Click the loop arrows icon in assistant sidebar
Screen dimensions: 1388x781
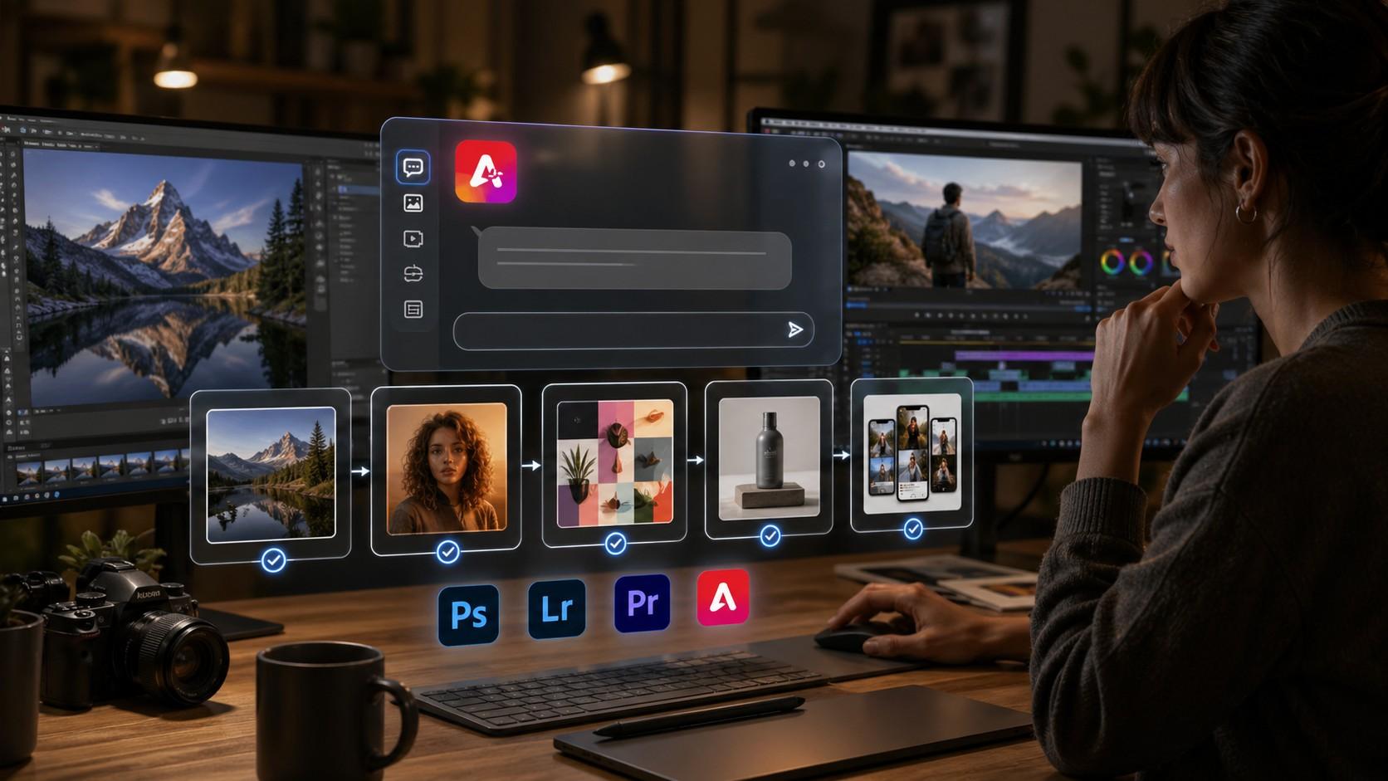[x=413, y=274]
